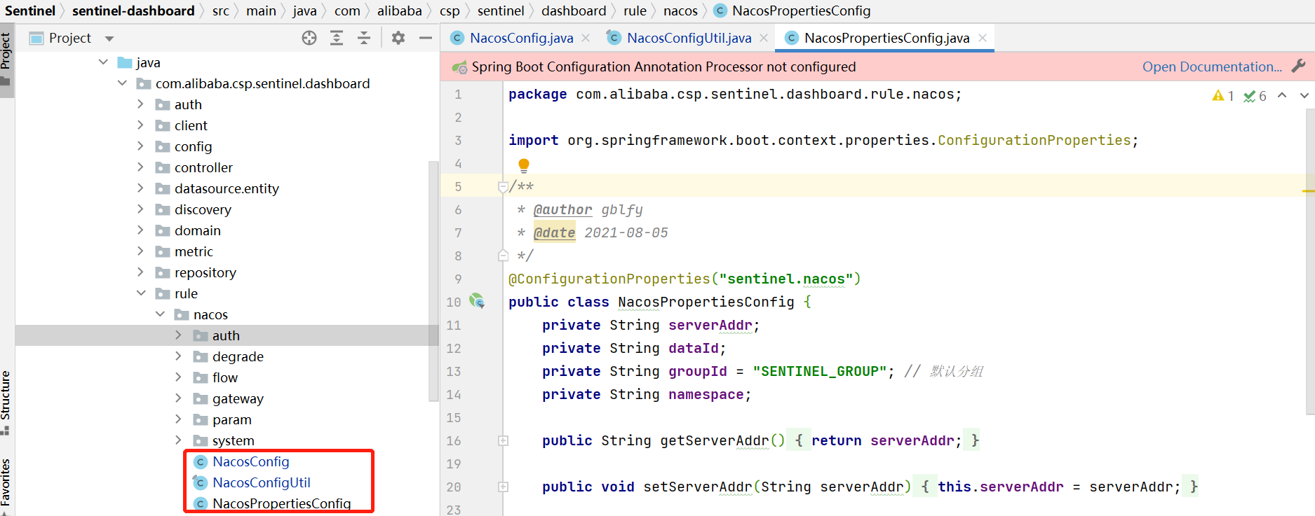Expand the degrade package under nacos
The image size is (1315, 516).
pyautogui.click(x=178, y=356)
